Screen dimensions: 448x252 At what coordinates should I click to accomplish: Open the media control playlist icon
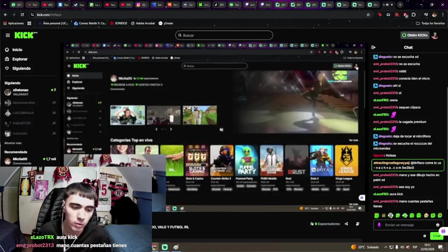click(426, 15)
